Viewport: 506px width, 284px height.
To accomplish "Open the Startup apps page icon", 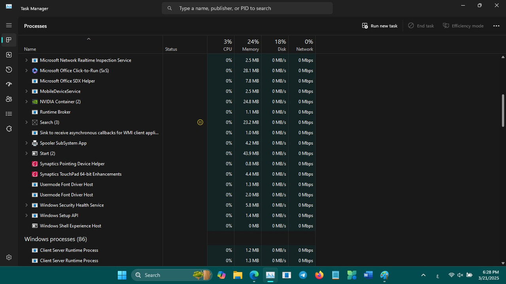I will [x=9, y=84].
